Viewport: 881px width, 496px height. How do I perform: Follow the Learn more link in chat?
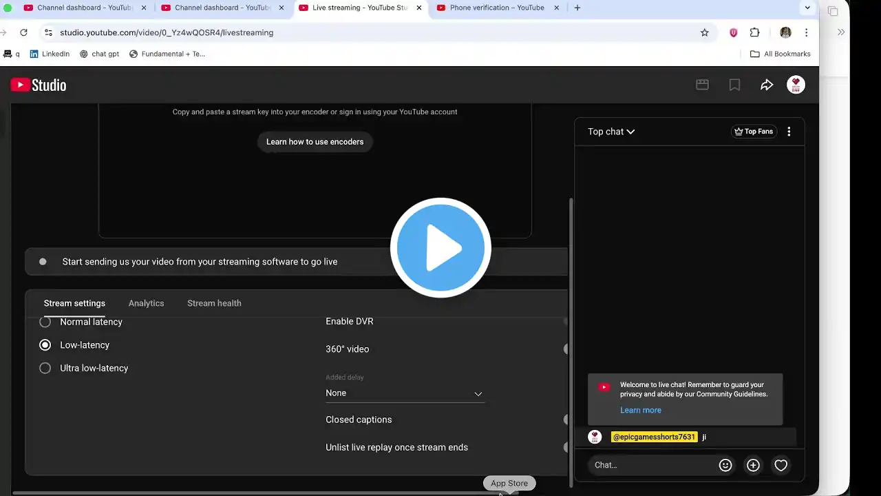click(641, 411)
